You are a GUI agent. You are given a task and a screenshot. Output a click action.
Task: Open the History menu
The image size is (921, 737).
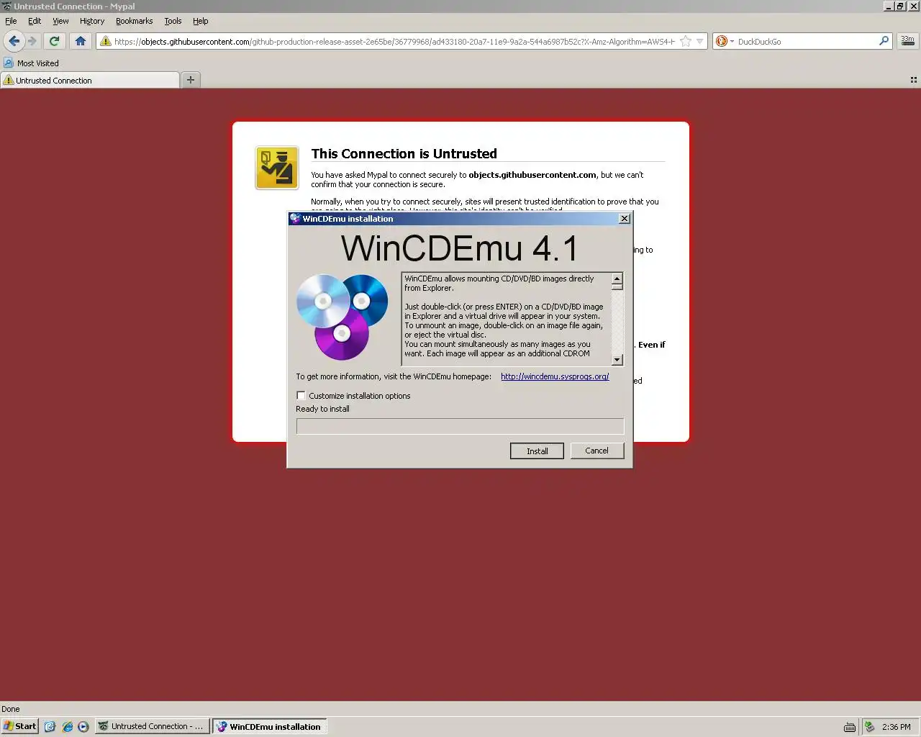tap(92, 21)
